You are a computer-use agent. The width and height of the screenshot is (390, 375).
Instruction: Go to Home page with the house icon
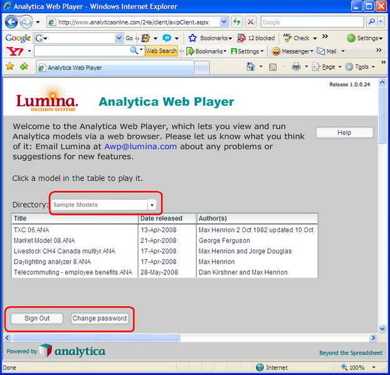[x=250, y=66]
